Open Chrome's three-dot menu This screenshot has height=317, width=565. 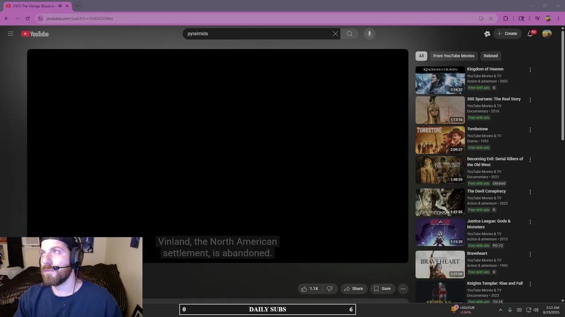pos(558,18)
